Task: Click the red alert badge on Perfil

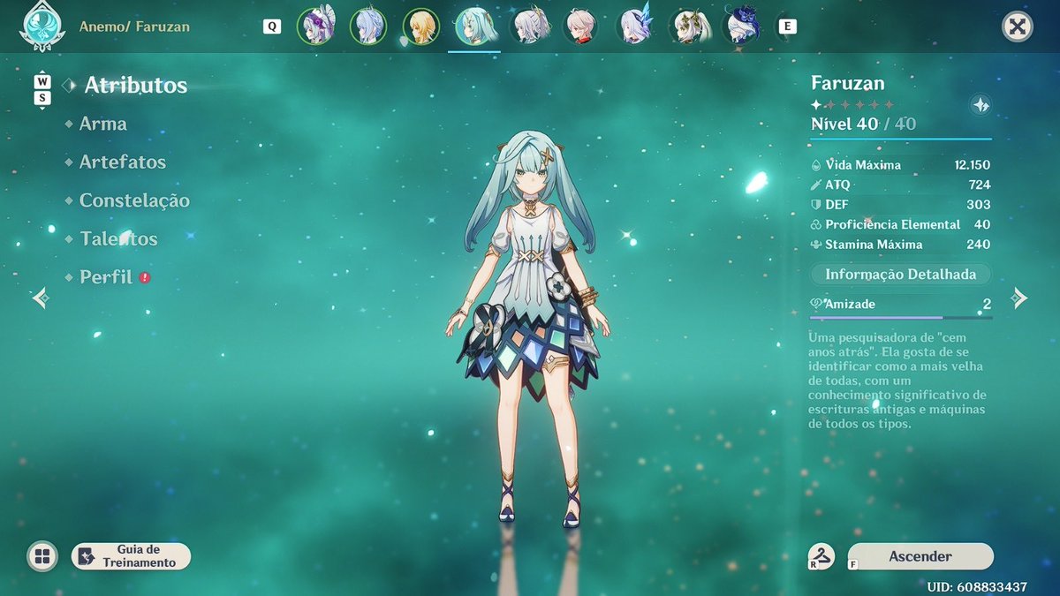Action: click(x=145, y=277)
